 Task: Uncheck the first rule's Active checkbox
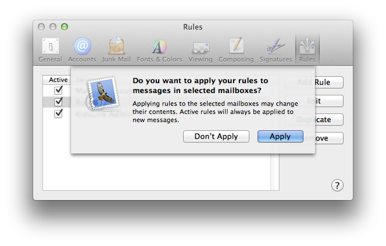[x=58, y=90]
